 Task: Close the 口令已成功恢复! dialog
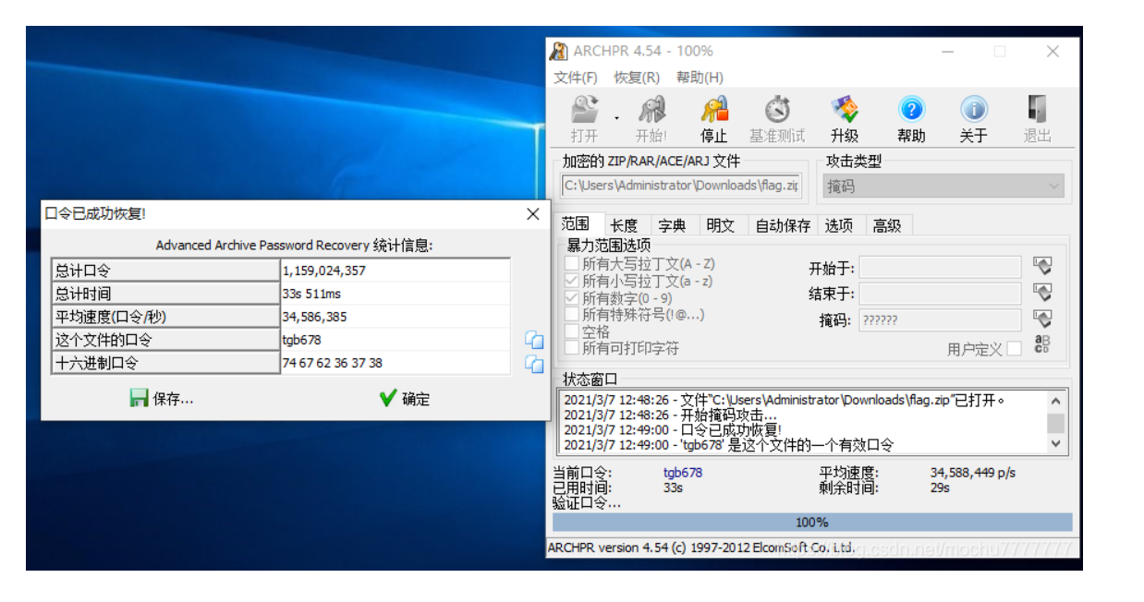(x=532, y=213)
